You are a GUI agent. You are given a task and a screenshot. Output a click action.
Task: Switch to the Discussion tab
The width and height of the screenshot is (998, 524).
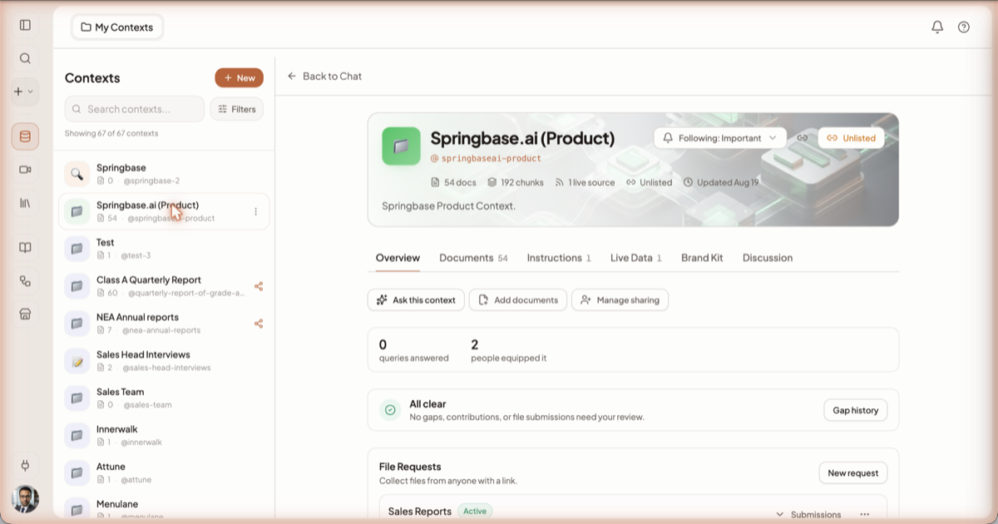(768, 258)
